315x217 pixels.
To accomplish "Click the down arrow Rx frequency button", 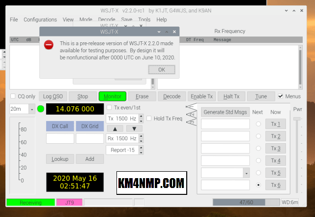I will (134, 128).
